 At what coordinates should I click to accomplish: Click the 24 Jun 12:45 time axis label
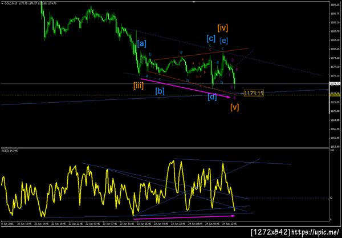(230, 224)
